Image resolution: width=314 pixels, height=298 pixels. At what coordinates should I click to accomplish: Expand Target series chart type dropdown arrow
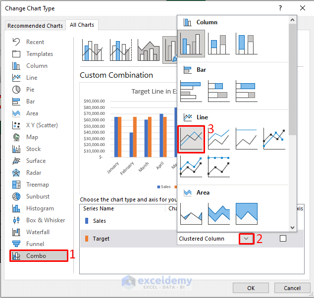[246, 239]
